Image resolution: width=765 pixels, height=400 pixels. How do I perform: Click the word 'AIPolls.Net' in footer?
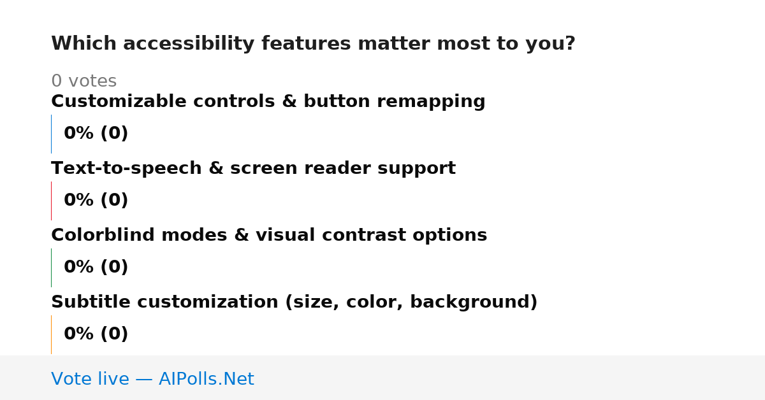pos(207,379)
